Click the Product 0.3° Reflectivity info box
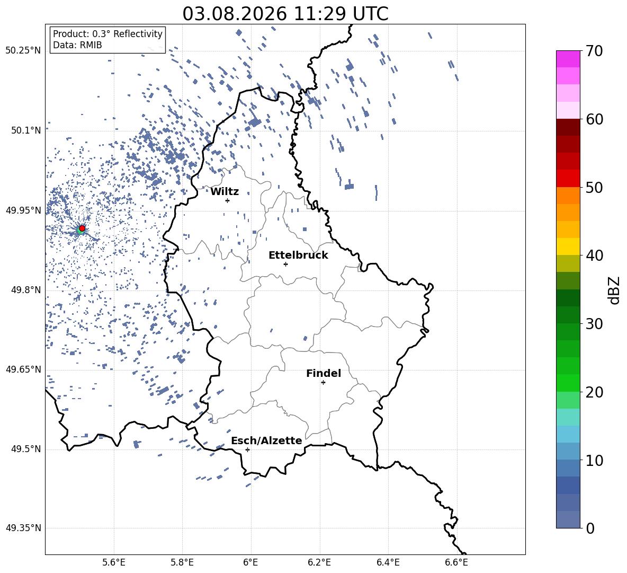The width and height of the screenshot is (627, 573). point(108,39)
